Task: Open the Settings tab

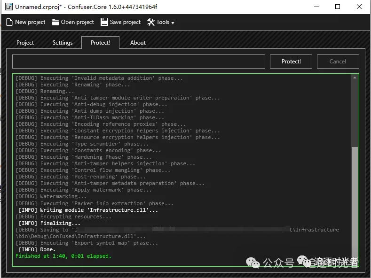Action: [63, 43]
